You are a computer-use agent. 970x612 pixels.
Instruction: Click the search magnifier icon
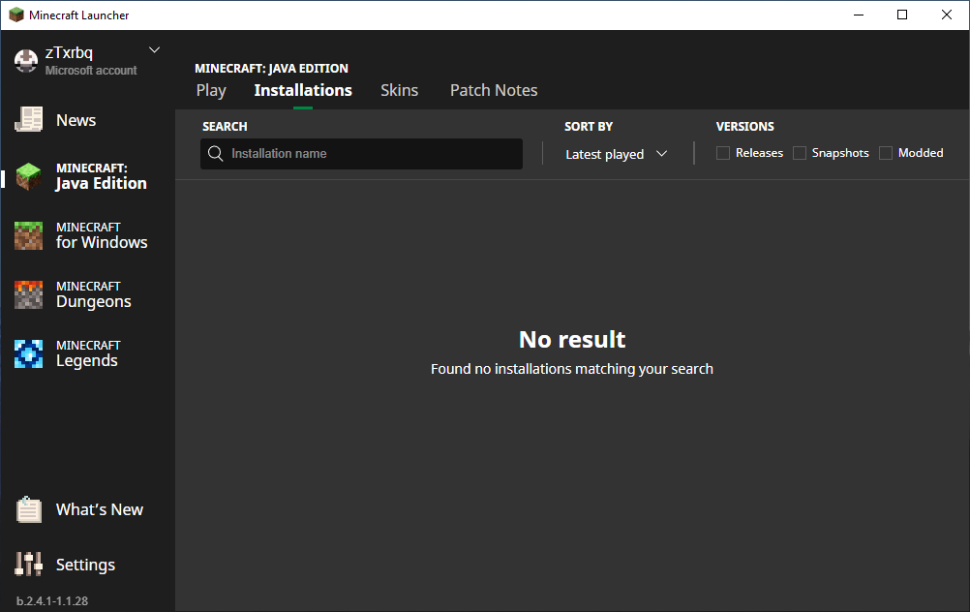215,153
